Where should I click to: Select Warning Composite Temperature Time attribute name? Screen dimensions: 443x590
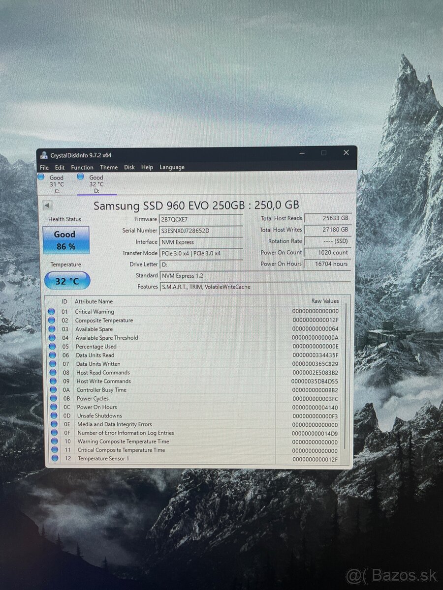click(x=123, y=442)
